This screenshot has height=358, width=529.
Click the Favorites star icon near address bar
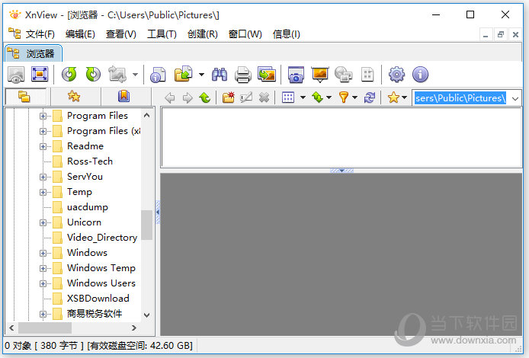pyautogui.click(x=393, y=97)
